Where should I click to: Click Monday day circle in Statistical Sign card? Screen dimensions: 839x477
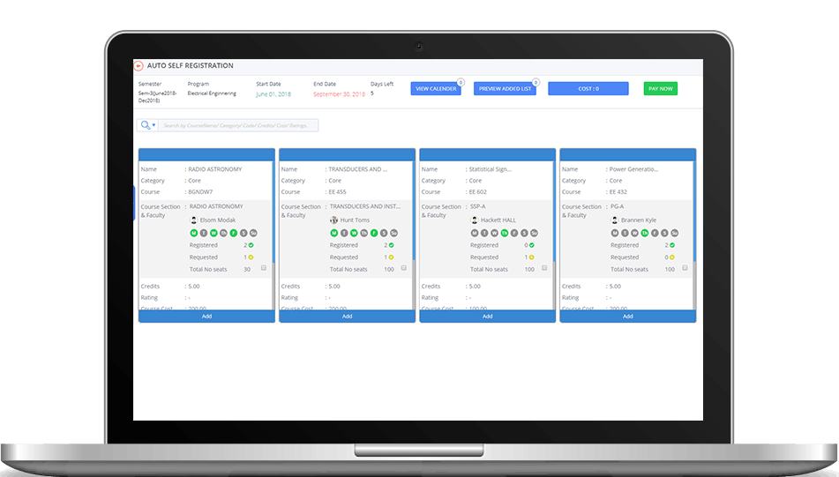(x=474, y=233)
